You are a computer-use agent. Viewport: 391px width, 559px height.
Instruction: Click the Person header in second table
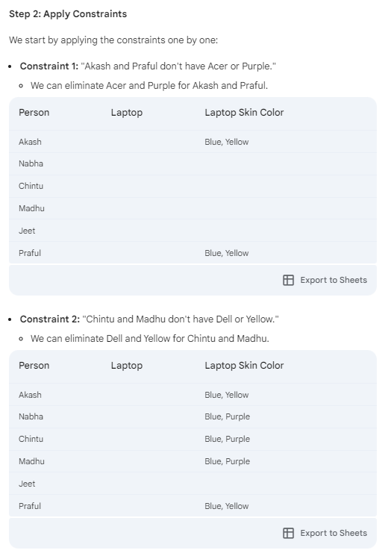(x=34, y=366)
